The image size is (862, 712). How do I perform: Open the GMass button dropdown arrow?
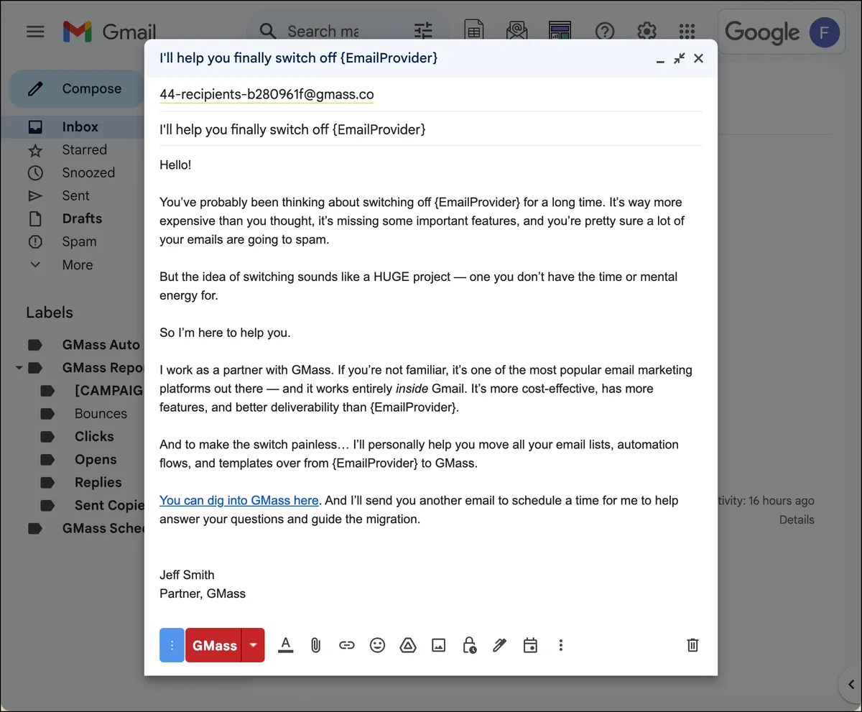coord(253,645)
